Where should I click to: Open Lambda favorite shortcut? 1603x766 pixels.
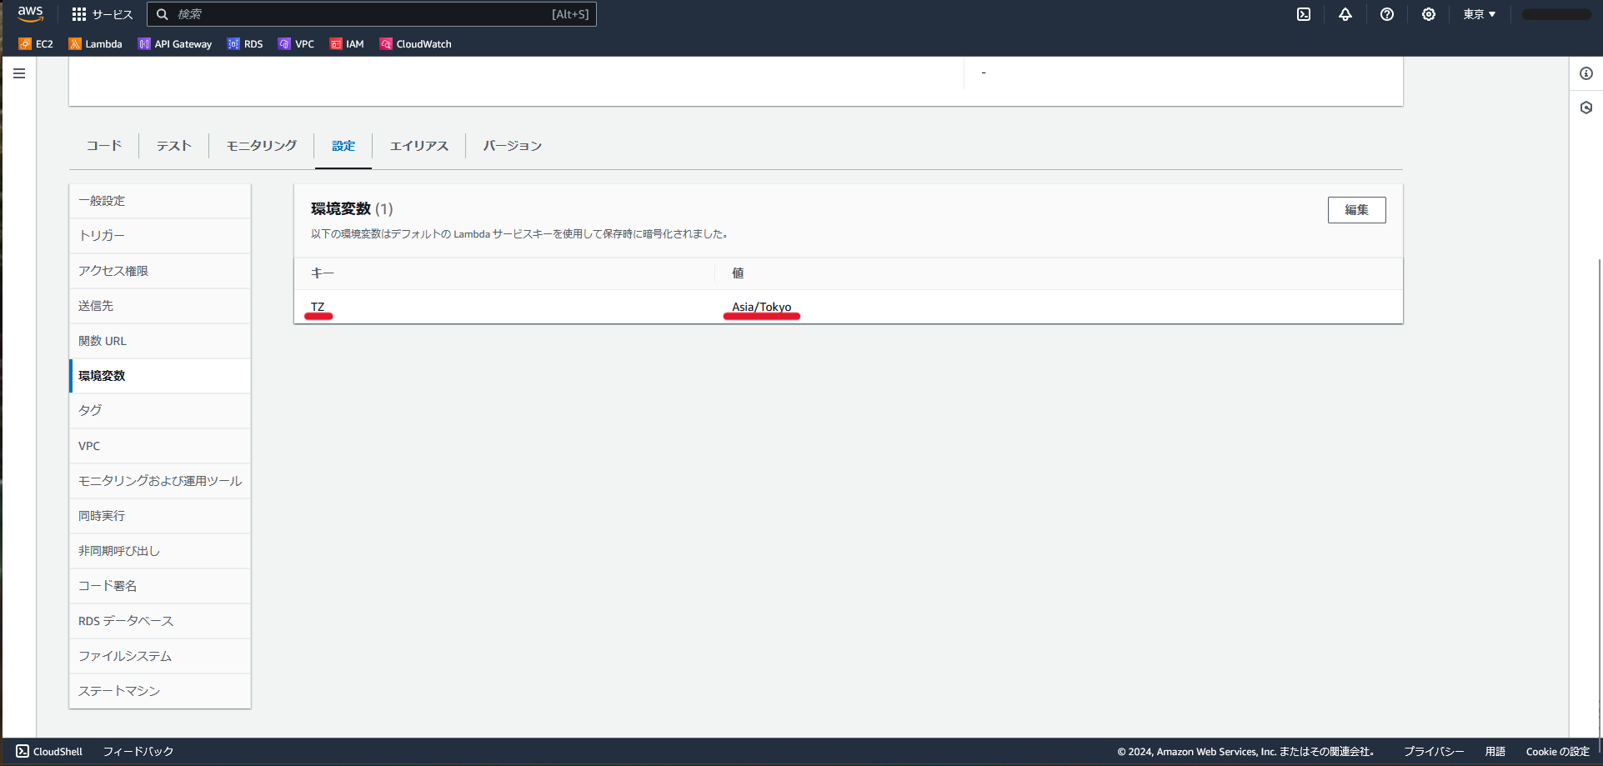95,44
